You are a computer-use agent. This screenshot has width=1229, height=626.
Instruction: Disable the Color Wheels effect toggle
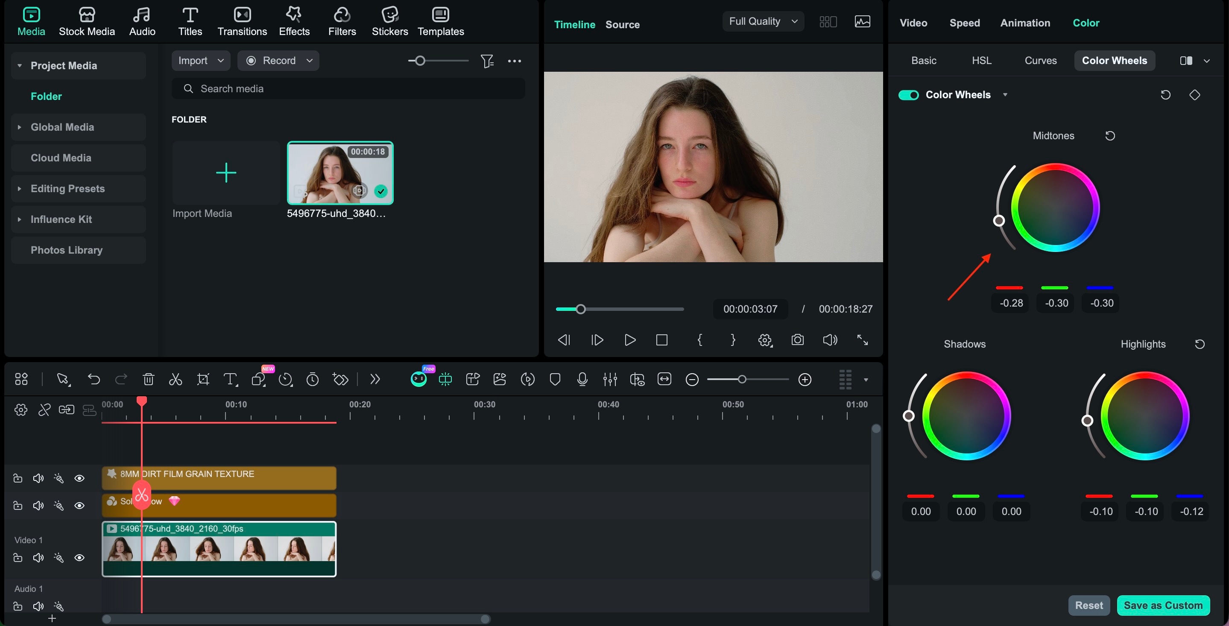[908, 94]
